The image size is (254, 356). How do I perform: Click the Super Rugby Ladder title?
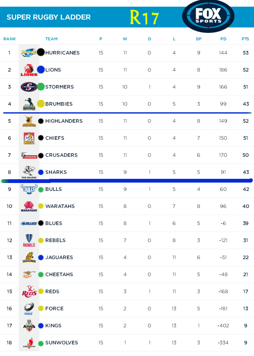pyautogui.click(x=49, y=17)
